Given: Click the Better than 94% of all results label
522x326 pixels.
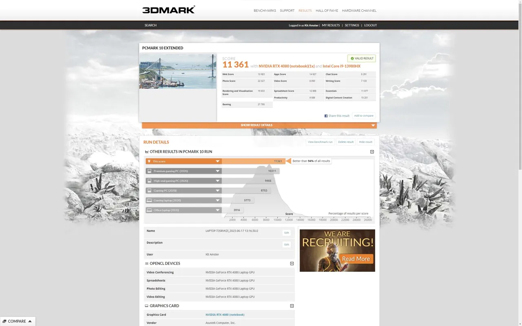Looking at the screenshot, I should tap(311, 161).
